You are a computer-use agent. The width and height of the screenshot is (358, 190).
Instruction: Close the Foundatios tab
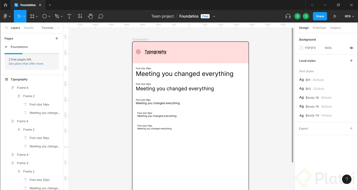click(40, 5)
